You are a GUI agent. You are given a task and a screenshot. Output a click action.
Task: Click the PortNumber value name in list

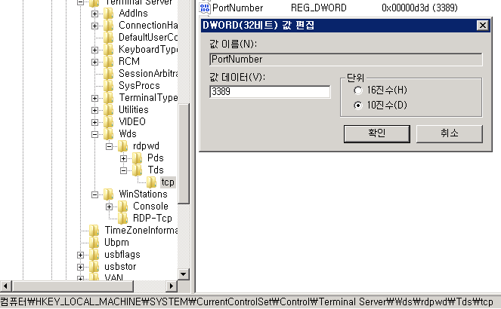(238, 8)
